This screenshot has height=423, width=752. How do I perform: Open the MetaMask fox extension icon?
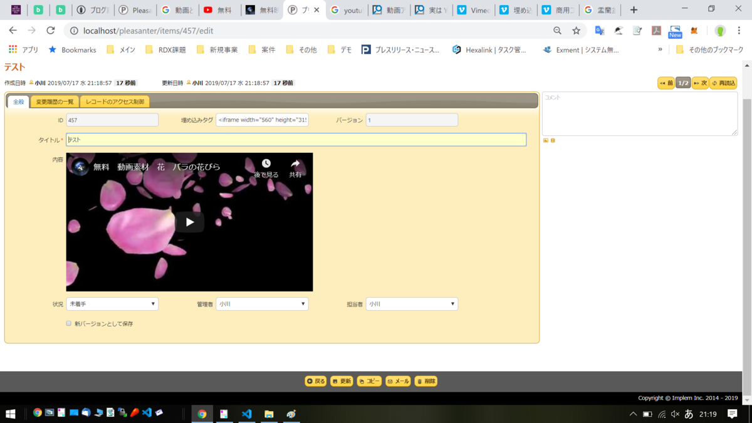[694, 31]
